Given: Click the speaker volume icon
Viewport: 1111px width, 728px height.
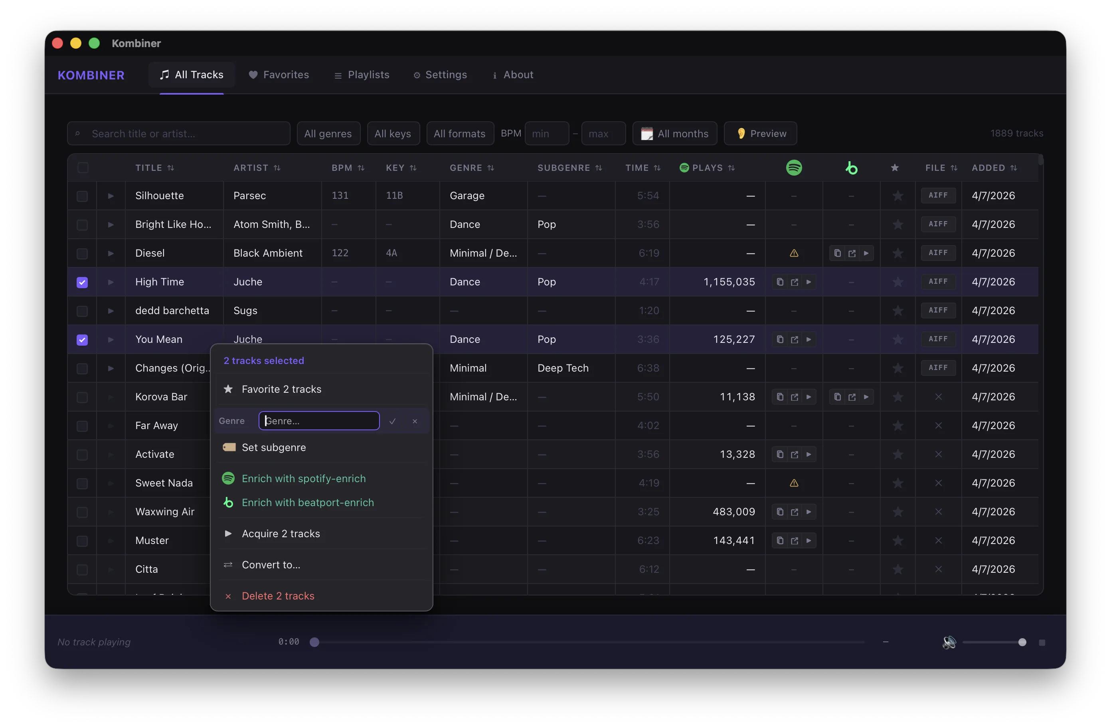Looking at the screenshot, I should click(949, 643).
